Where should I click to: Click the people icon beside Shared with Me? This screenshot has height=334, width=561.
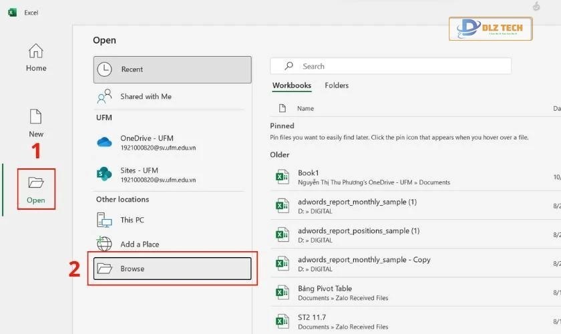(104, 96)
